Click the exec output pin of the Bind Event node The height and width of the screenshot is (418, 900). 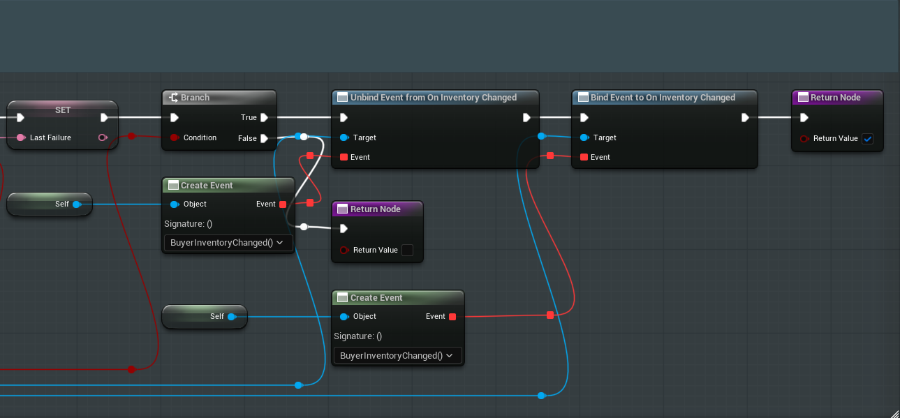746,117
